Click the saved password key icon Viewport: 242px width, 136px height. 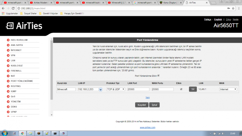(229, 8)
